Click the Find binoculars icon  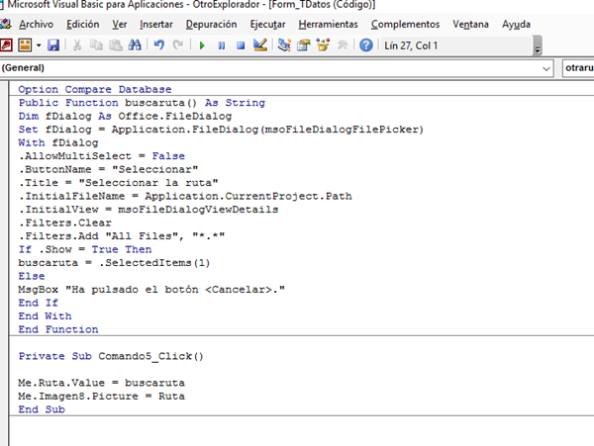tap(137, 45)
